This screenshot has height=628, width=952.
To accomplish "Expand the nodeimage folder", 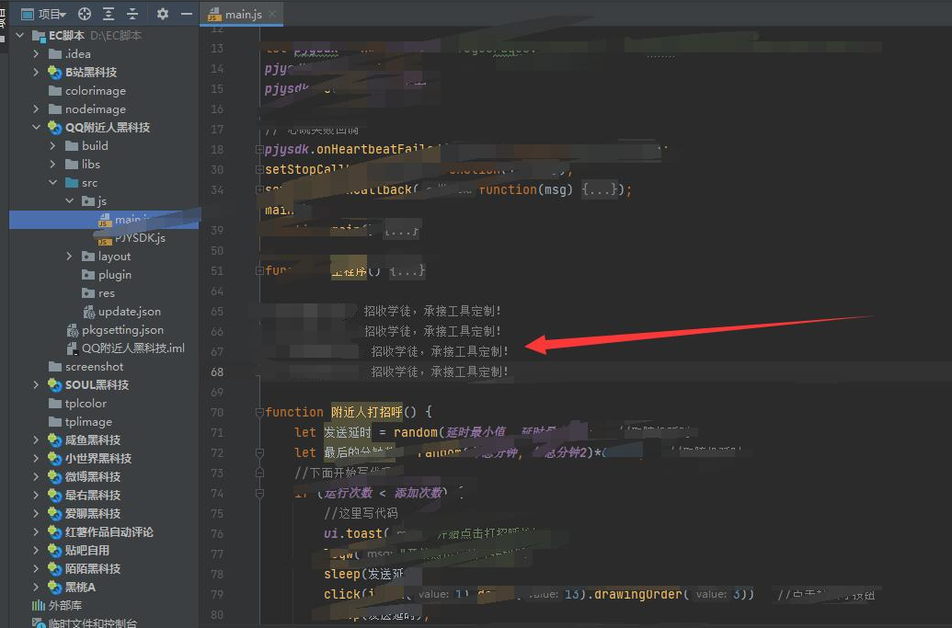I will (x=37, y=108).
